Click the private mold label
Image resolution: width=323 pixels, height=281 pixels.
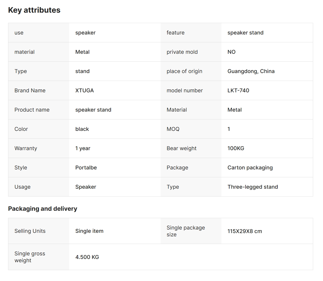182,52
